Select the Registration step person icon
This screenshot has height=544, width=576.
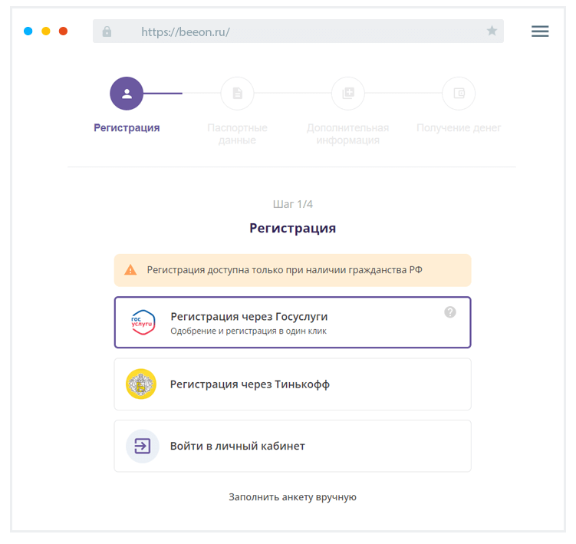click(127, 94)
